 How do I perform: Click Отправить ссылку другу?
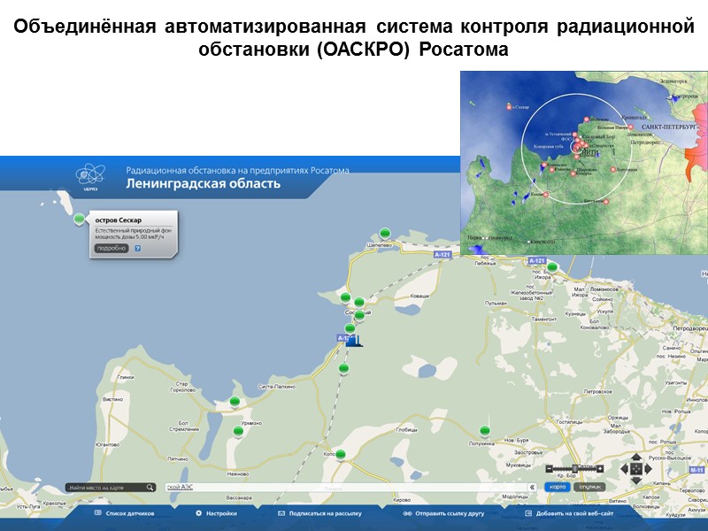tap(443, 513)
